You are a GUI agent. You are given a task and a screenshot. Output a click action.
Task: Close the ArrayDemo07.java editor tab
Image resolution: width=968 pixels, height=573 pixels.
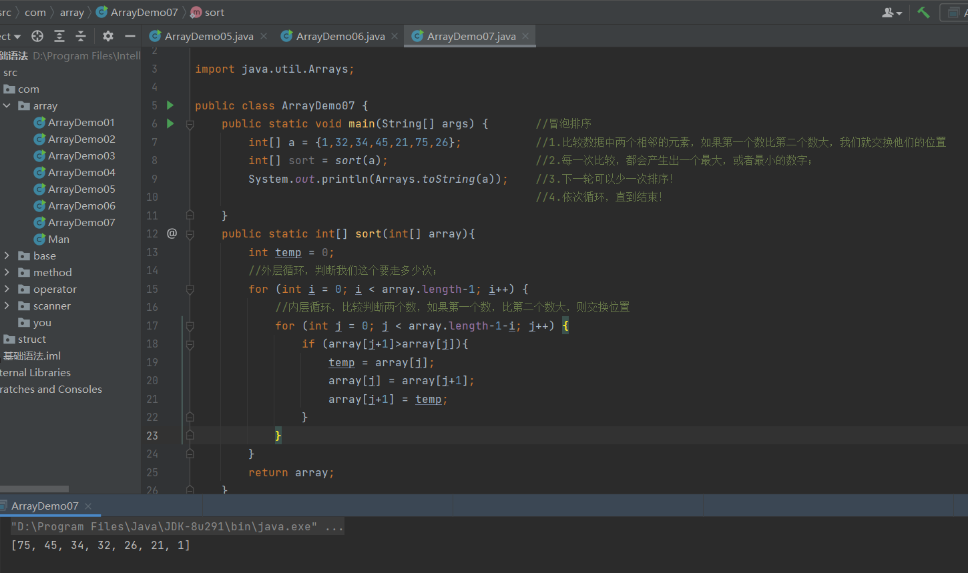click(x=525, y=36)
